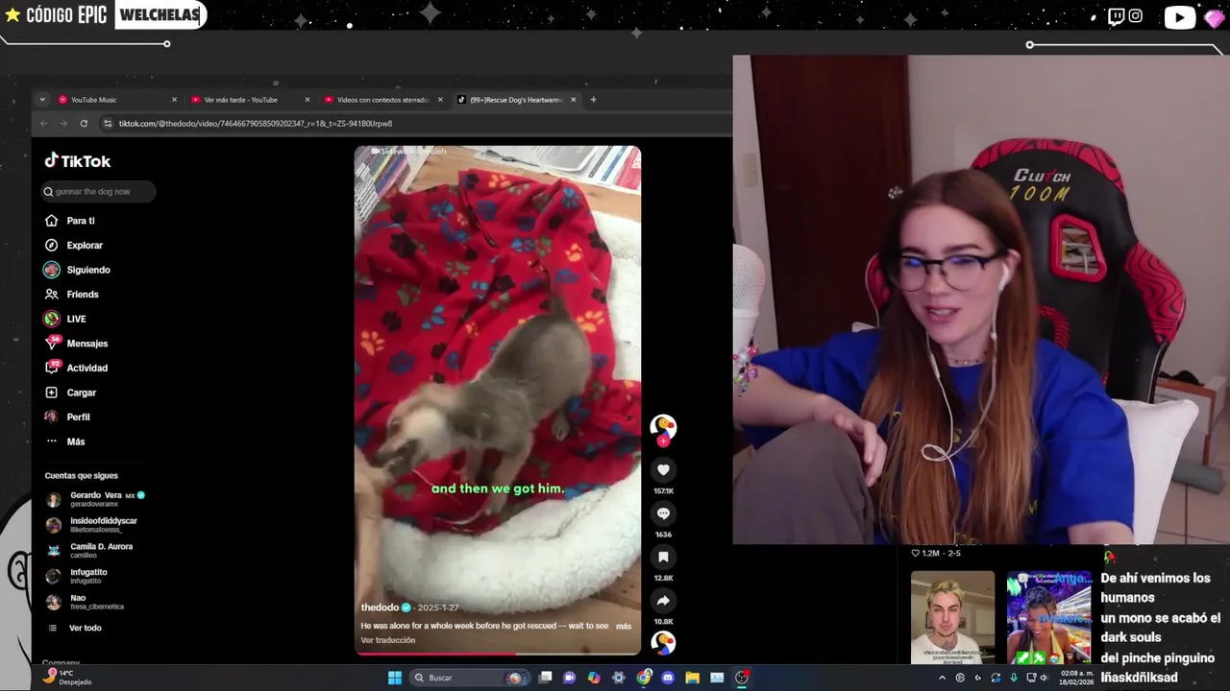The image size is (1230, 691).
Task: Open Actividad notifications
Action: pos(76,368)
